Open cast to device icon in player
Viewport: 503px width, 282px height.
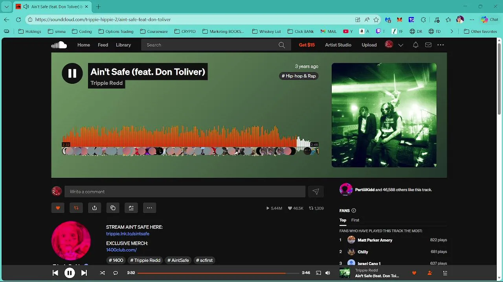coord(318,273)
